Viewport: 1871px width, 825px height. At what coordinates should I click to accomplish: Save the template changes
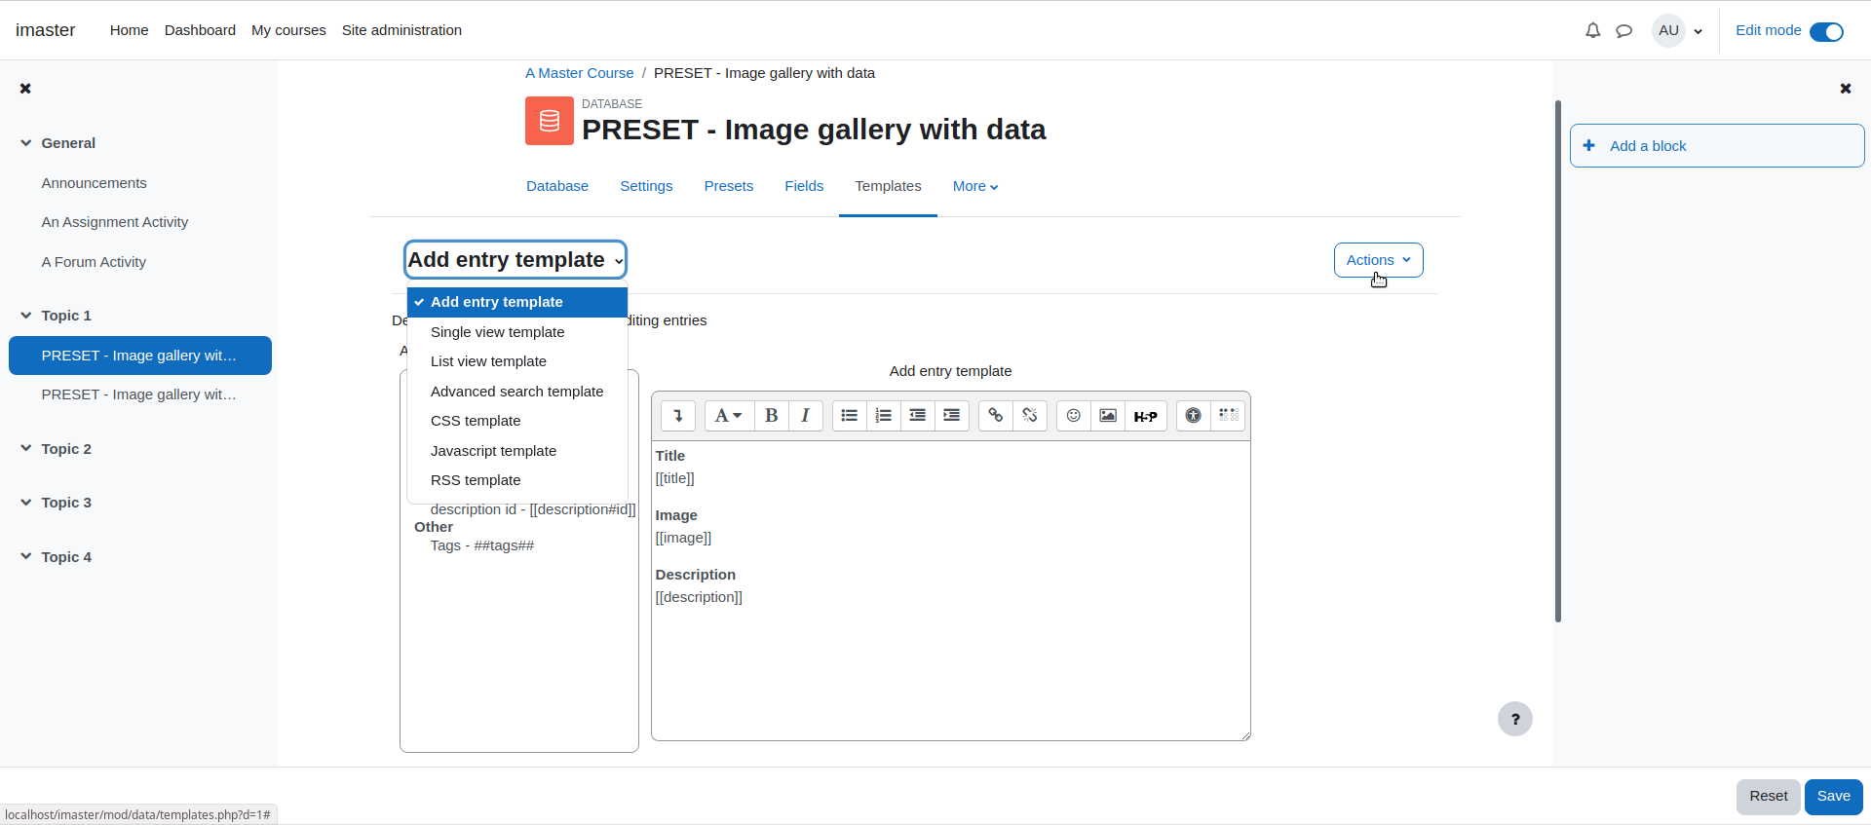click(1833, 796)
